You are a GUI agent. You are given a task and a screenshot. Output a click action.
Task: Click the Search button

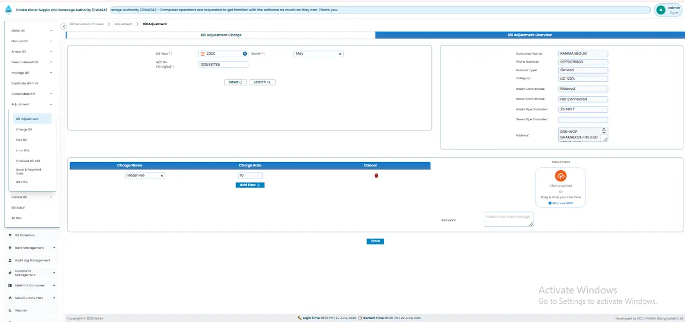pos(262,82)
